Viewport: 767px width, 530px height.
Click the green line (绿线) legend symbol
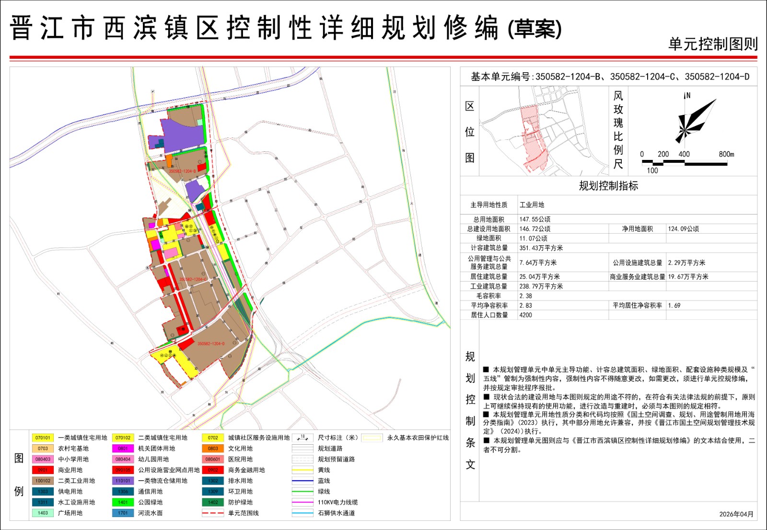coord(302,491)
